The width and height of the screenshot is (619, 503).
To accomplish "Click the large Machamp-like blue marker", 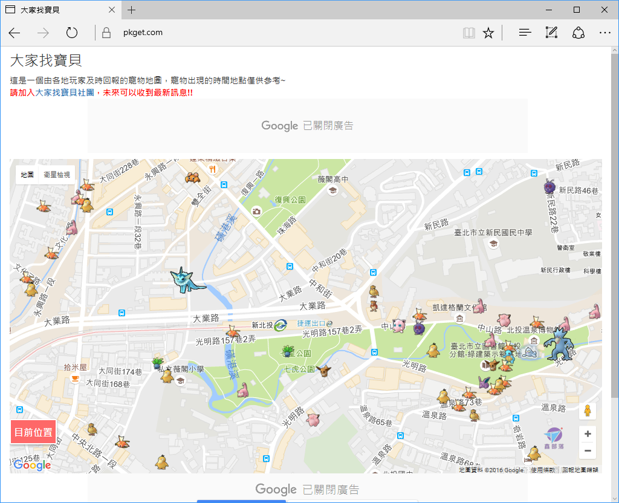I will click(x=559, y=343).
